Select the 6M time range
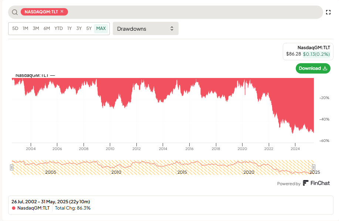Viewport: 339px width, 221px height. click(x=47, y=28)
